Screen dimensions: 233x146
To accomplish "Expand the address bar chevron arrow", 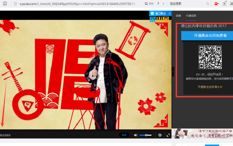I will click(x=163, y=4).
